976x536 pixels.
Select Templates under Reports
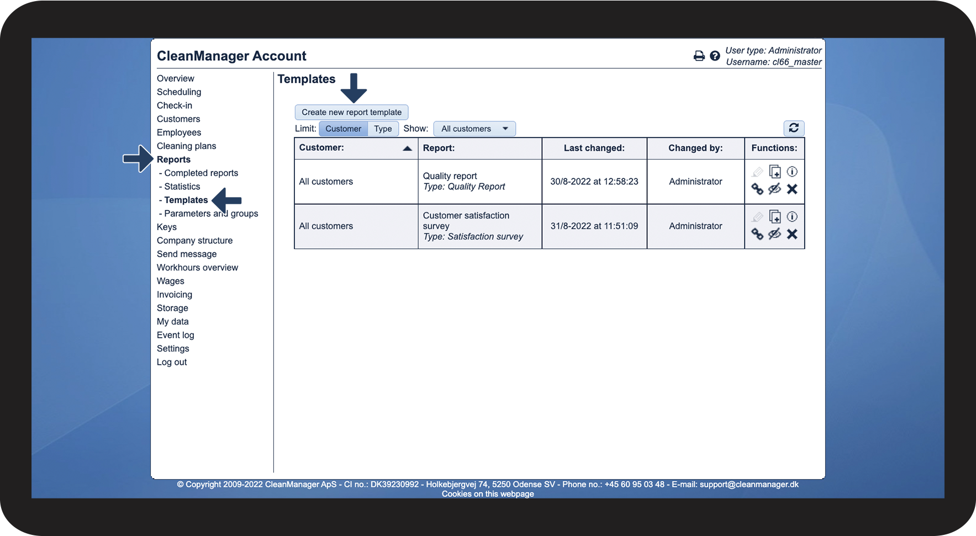186,200
